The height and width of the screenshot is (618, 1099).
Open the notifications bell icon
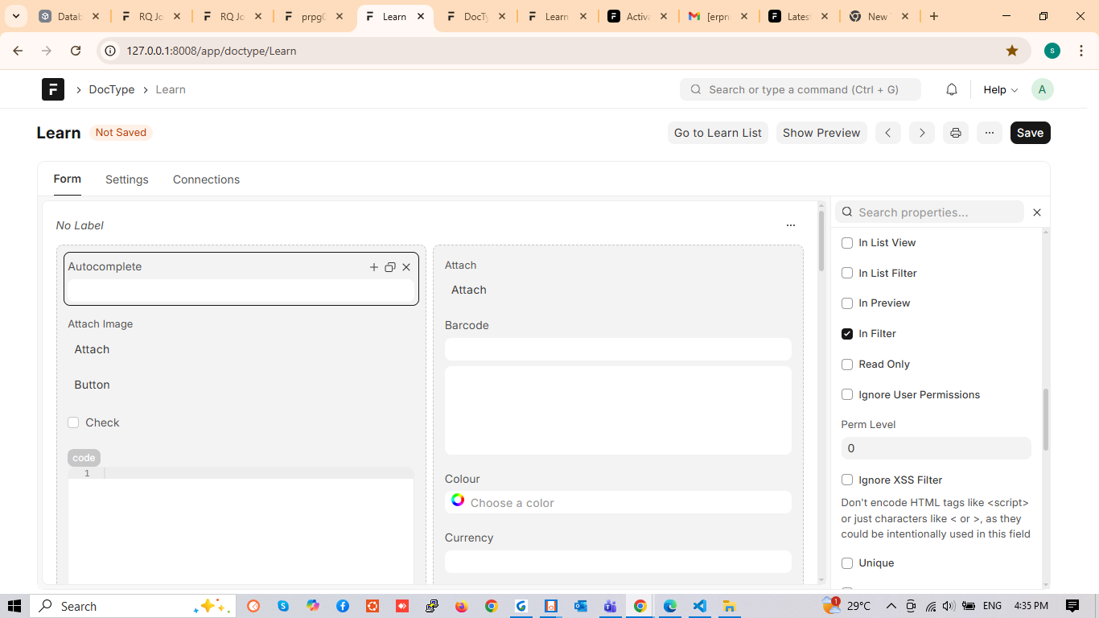coord(952,89)
